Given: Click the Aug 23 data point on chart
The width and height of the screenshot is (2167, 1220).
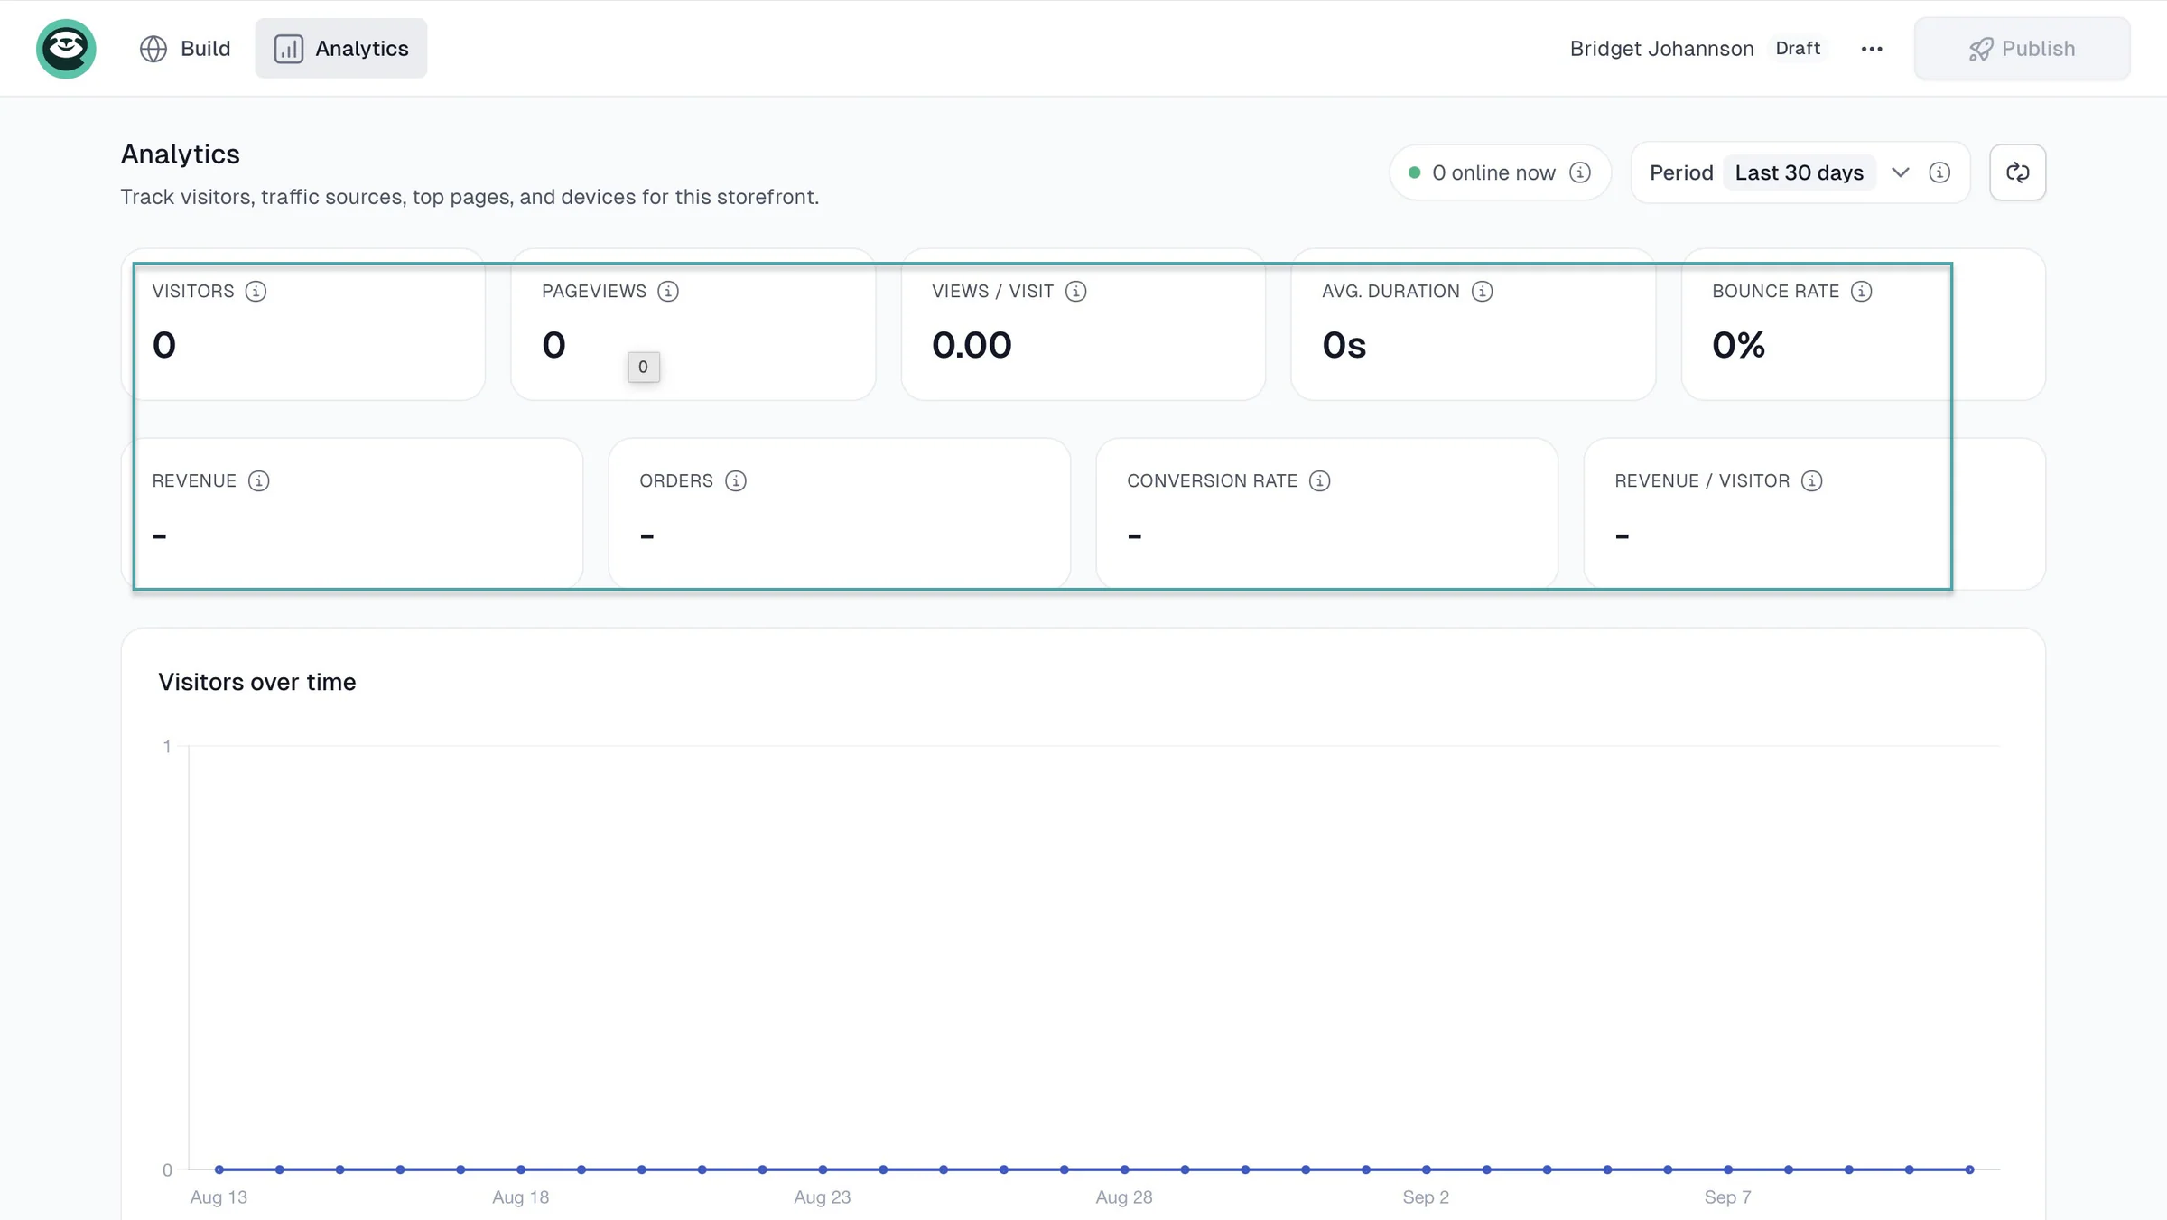Looking at the screenshot, I should click(x=823, y=1169).
